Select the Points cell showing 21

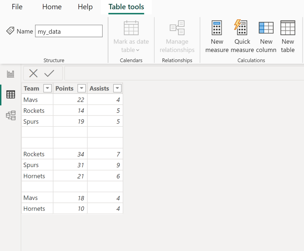click(70, 176)
